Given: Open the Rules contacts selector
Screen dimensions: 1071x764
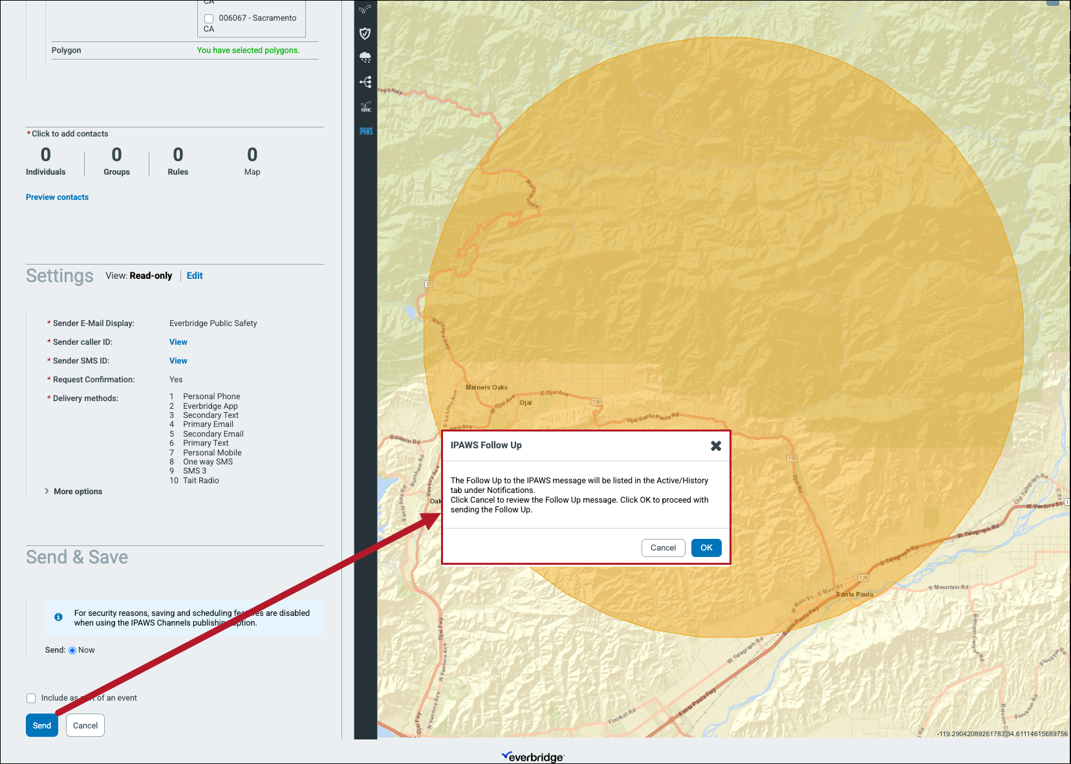Looking at the screenshot, I should [x=178, y=160].
